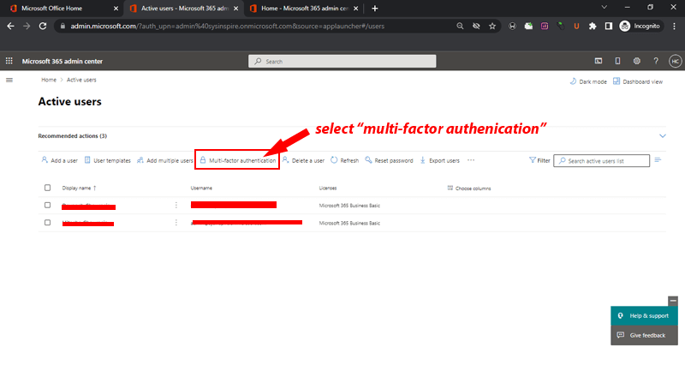The width and height of the screenshot is (685, 365).
Task: Open the more actions ellipsis in toolbar
Action: [471, 160]
